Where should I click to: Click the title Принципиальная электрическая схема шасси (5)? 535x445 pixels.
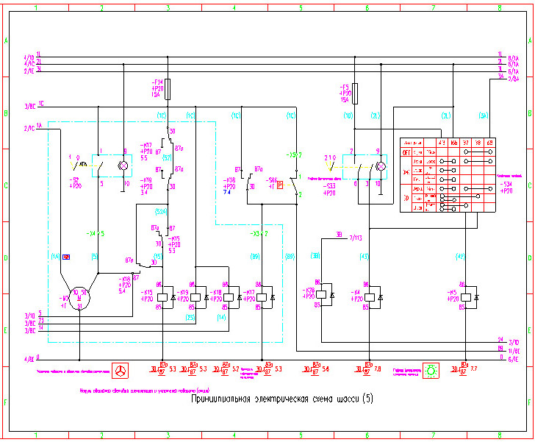click(282, 399)
